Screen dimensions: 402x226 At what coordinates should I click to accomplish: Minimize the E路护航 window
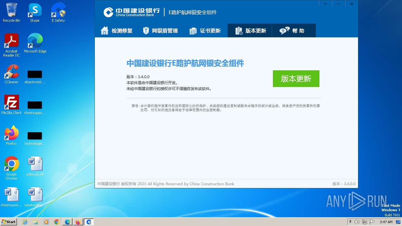coord(339,4)
